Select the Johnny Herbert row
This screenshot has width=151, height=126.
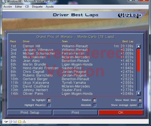click(x=72, y=90)
